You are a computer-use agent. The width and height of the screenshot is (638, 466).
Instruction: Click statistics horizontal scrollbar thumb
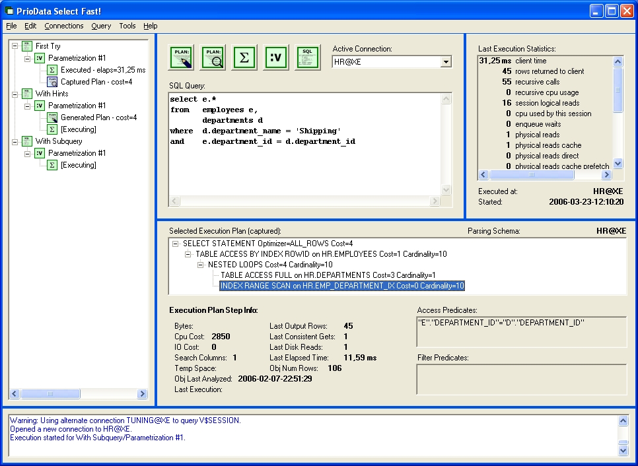point(532,175)
